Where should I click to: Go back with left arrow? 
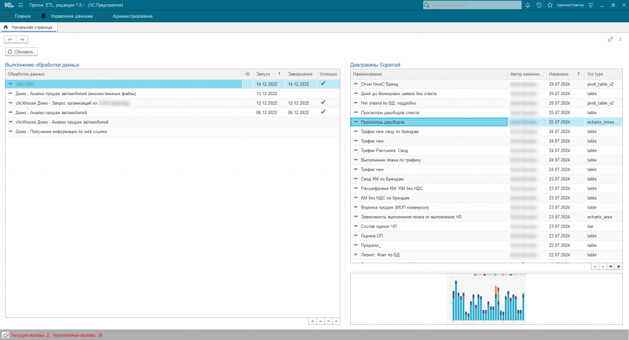[10, 39]
